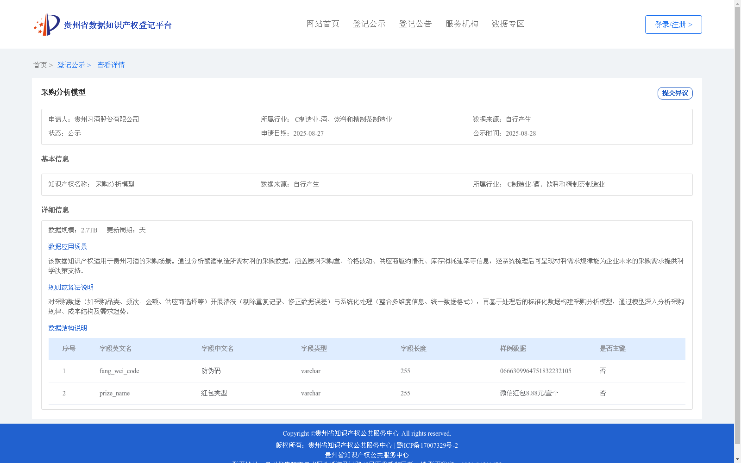The image size is (741, 463).
Task: Click the platform title 贵州省数据知识产权登记平台
Action: coord(118,25)
